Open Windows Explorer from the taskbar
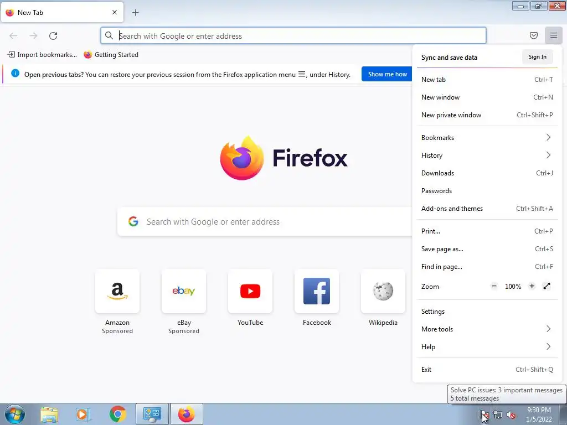This screenshot has height=425, width=567. point(49,414)
